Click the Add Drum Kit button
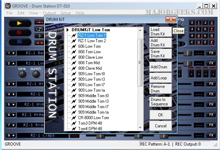This screenshot has width=220, height=150. (160, 43)
